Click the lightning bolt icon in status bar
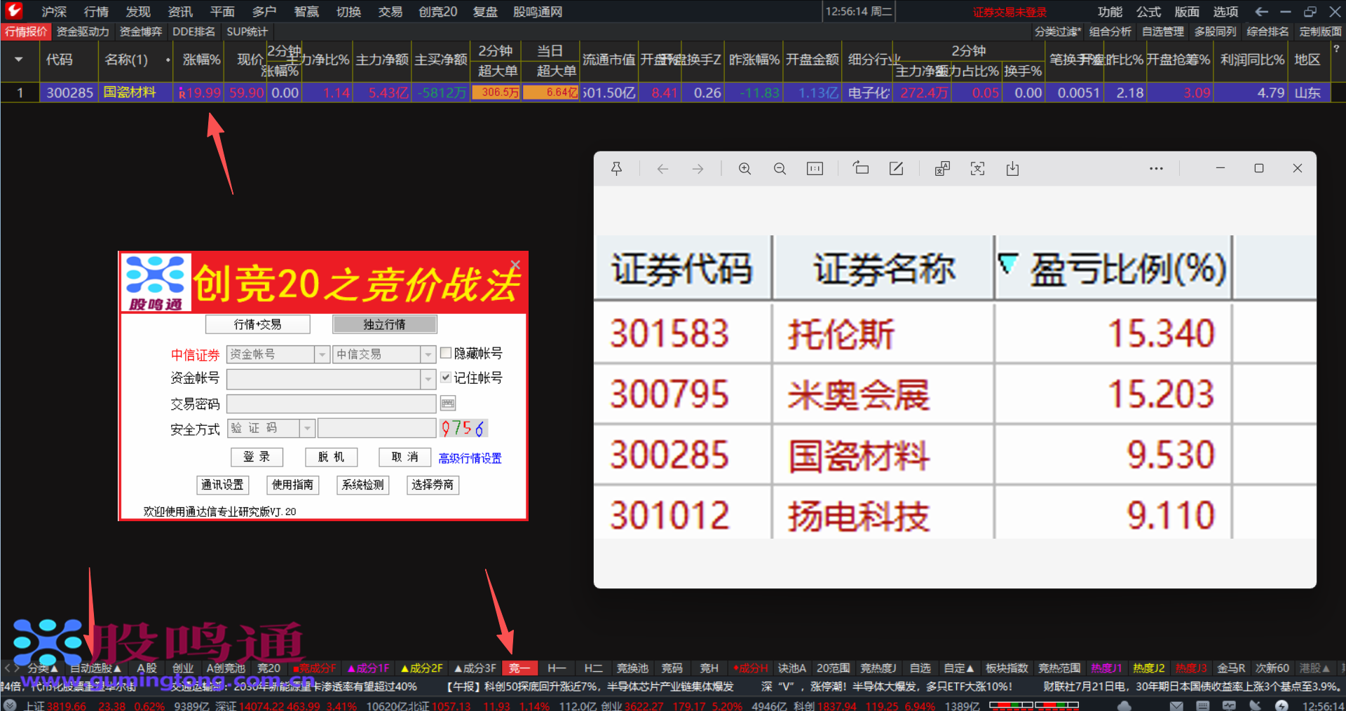1346x711 pixels. (1282, 705)
